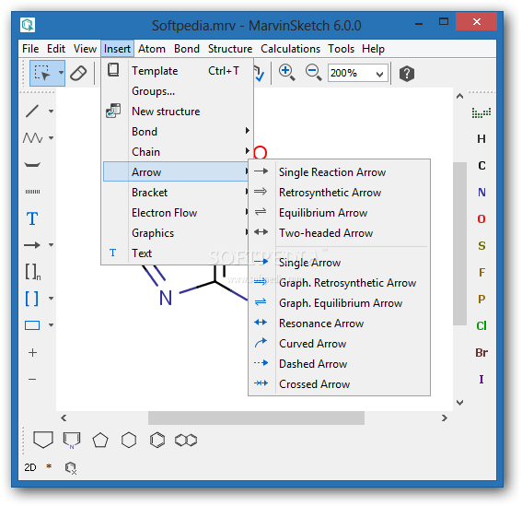Viewport: 522px width, 506px height.
Task: Choose the chain drawing tool
Action: coord(32,137)
